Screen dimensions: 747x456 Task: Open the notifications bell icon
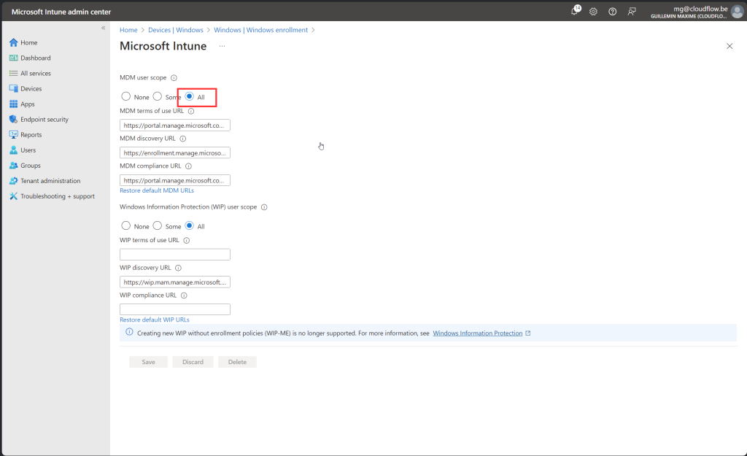[575, 11]
